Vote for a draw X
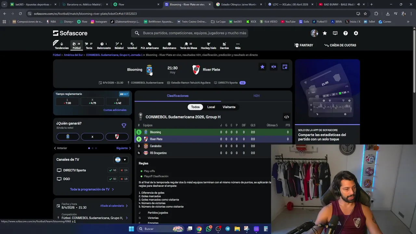Viewport: 416px width, 234px height. [x=92, y=137]
